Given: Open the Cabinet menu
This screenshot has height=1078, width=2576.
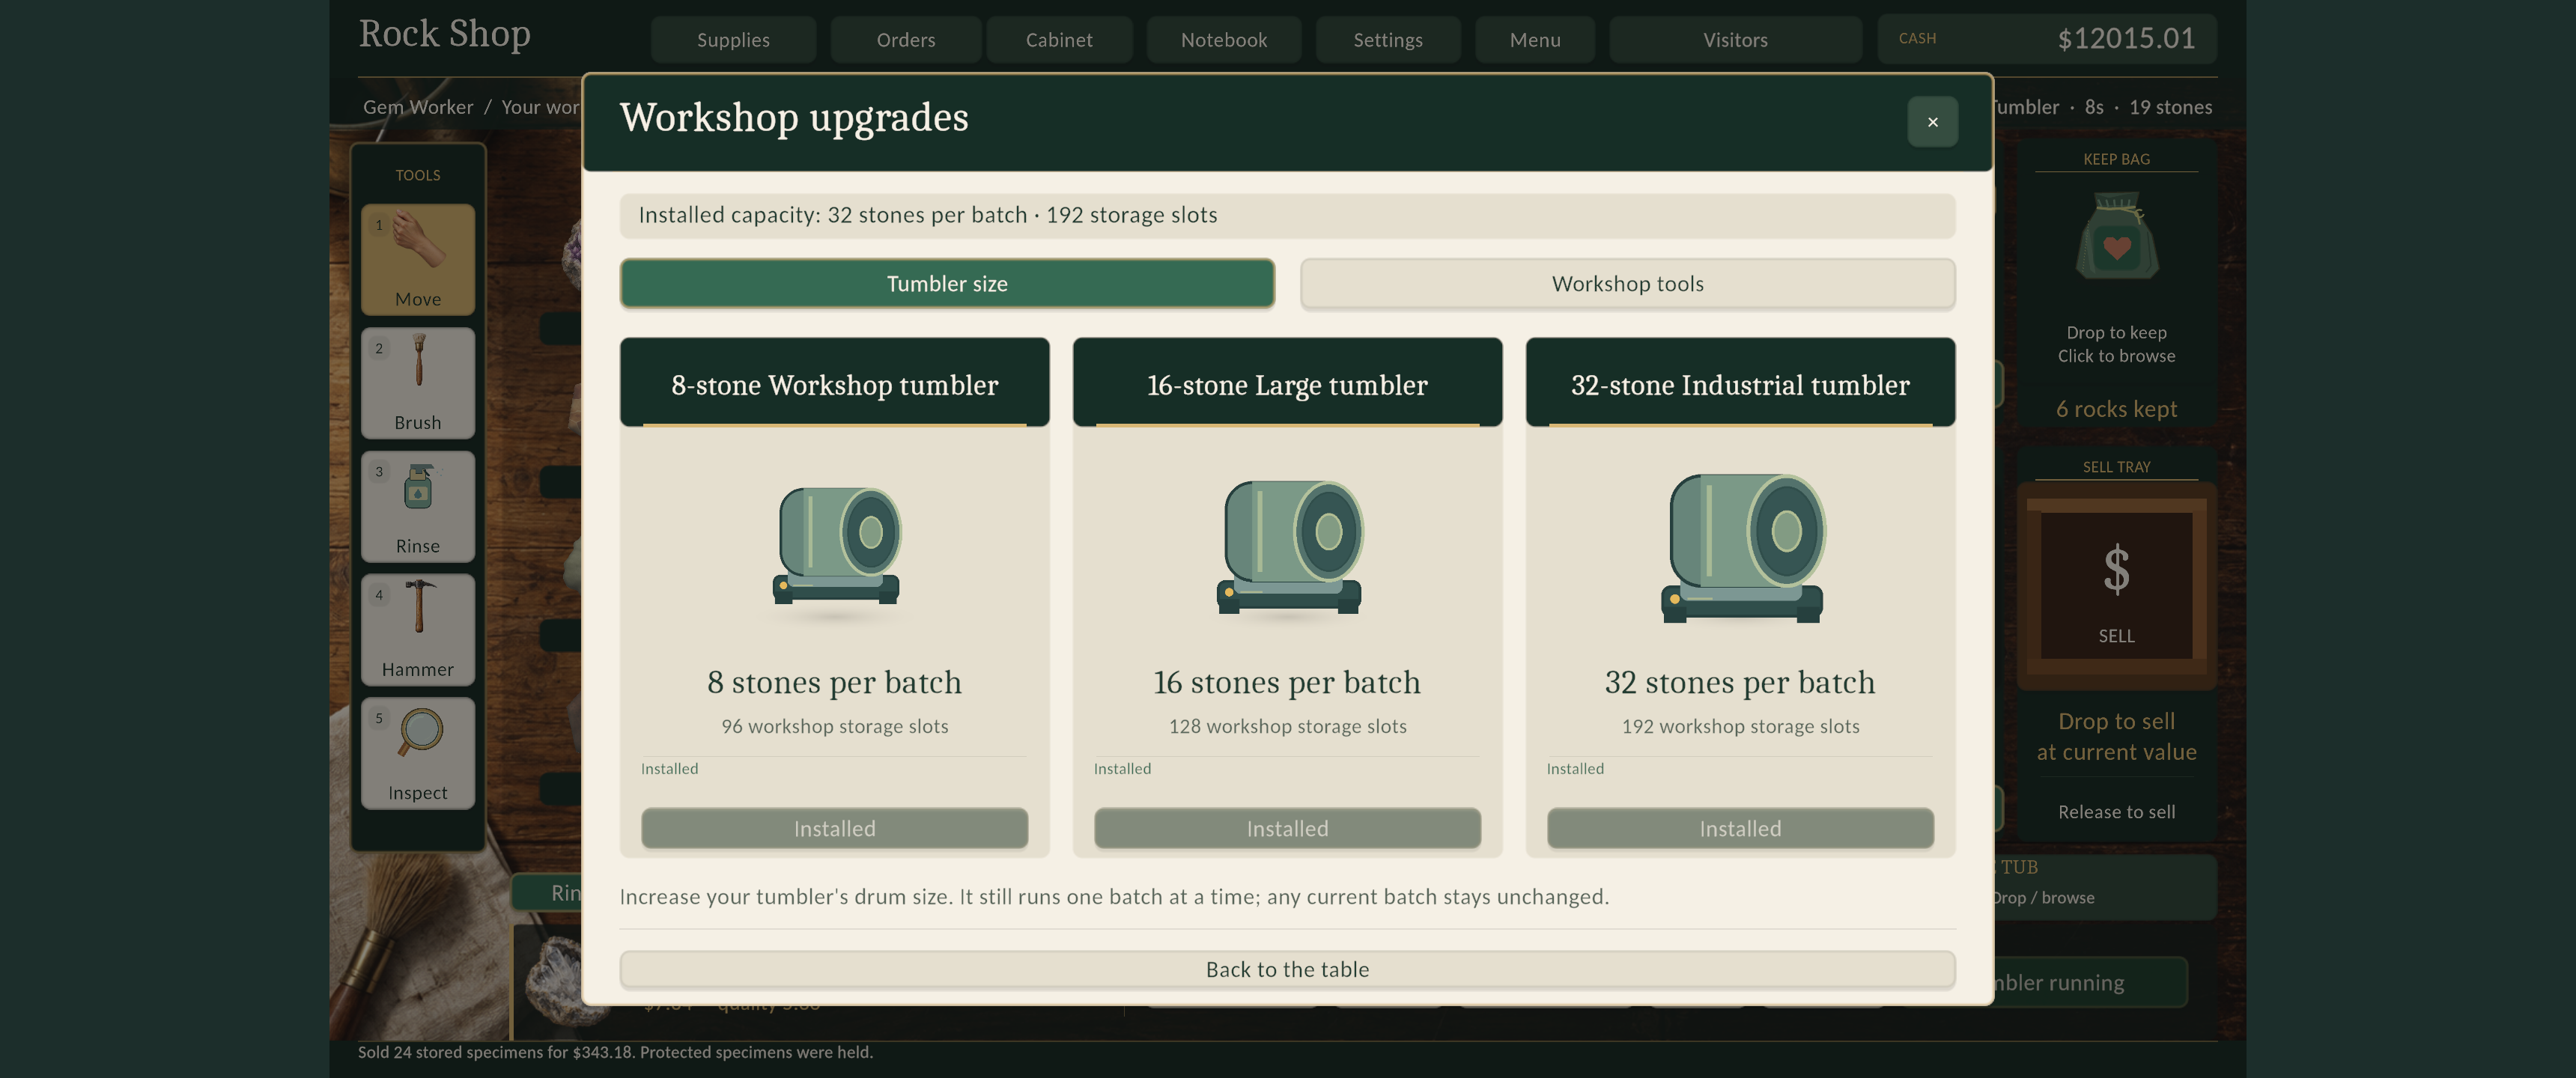Looking at the screenshot, I should [x=1059, y=40].
